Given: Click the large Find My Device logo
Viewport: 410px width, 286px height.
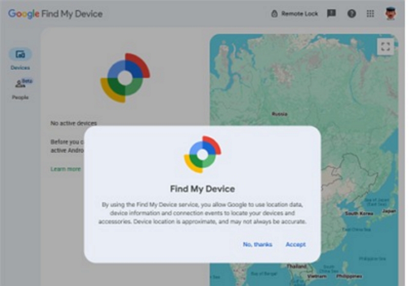Looking at the screenshot, I should pyautogui.click(x=125, y=77).
